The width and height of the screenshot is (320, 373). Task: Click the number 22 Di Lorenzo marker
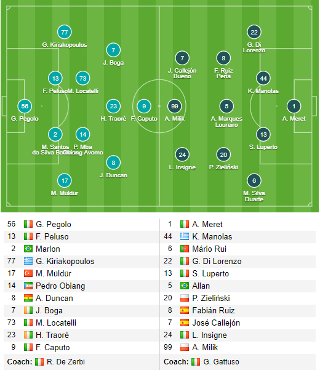pos(254,32)
